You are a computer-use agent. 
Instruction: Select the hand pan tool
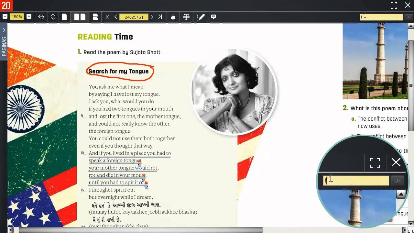173,17
